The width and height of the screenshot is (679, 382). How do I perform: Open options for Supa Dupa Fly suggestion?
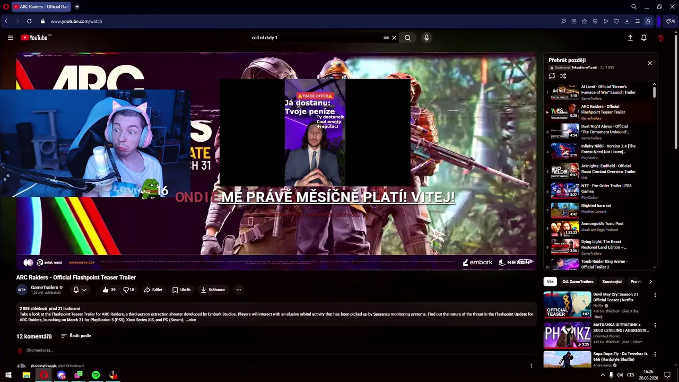click(x=655, y=354)
